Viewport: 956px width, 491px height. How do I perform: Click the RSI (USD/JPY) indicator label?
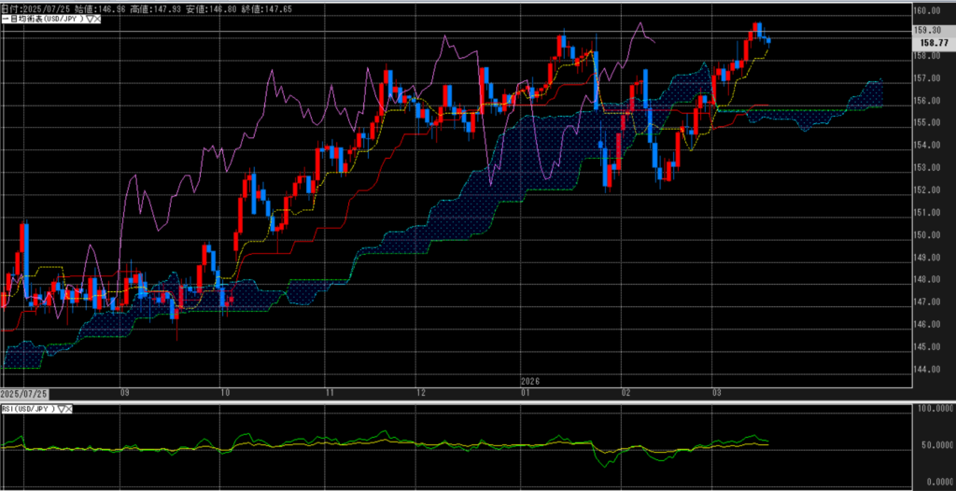coord(28,409)
